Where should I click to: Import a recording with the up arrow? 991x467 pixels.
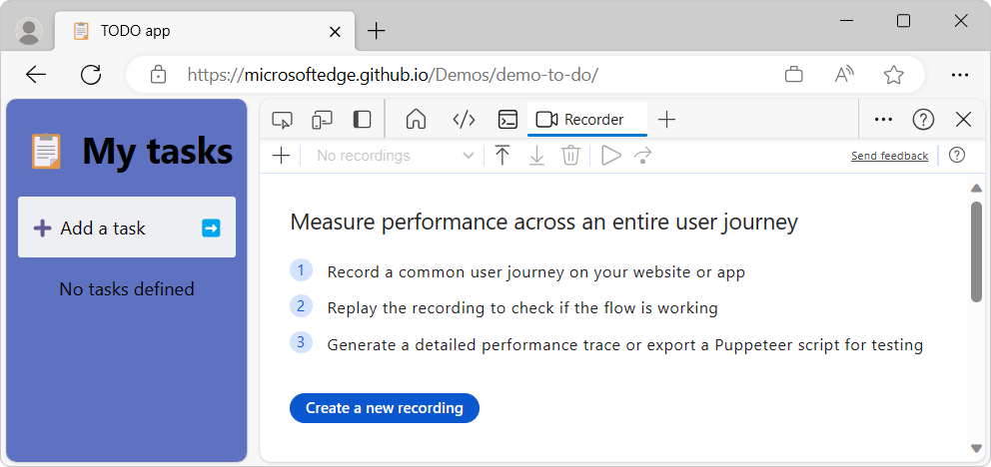coord(502,156)
